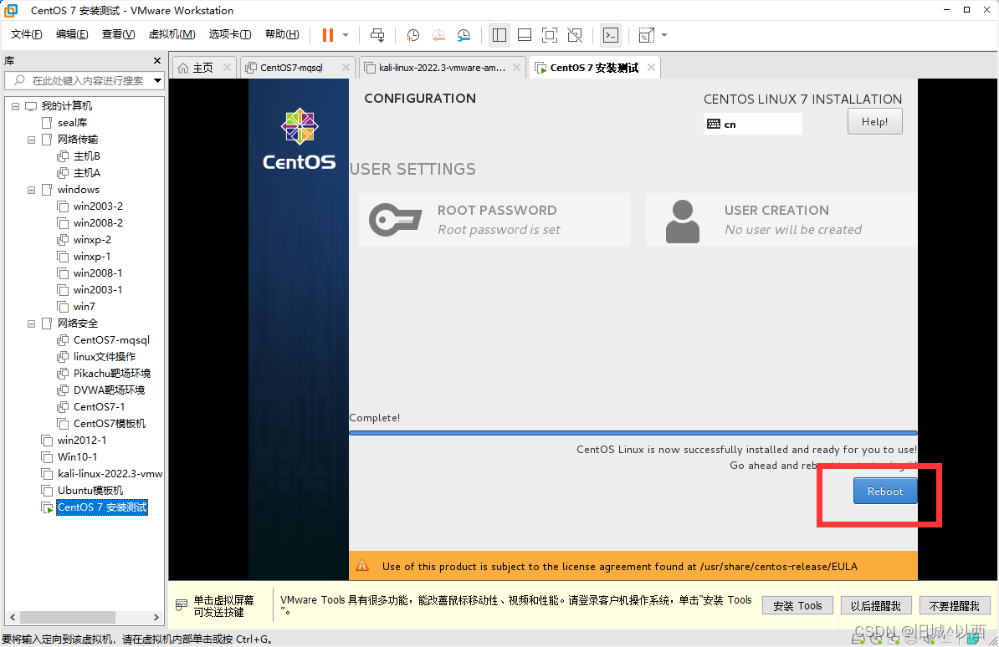Enter full screen mode
Screen dimensions: 999x647
[549, 35]
